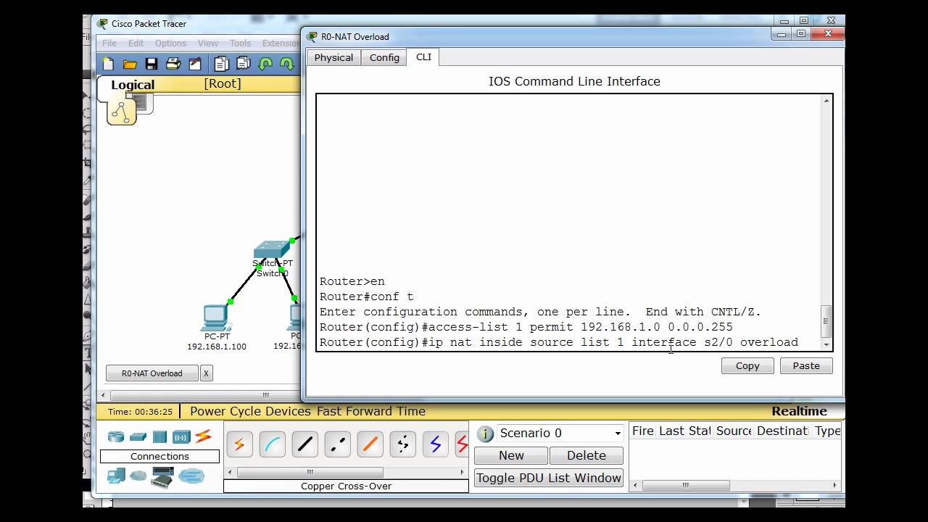The height and width of the screenshot is (522, 928).
Task: Choose Copper Cross-Over dashed cable icon
Action: 337,444
